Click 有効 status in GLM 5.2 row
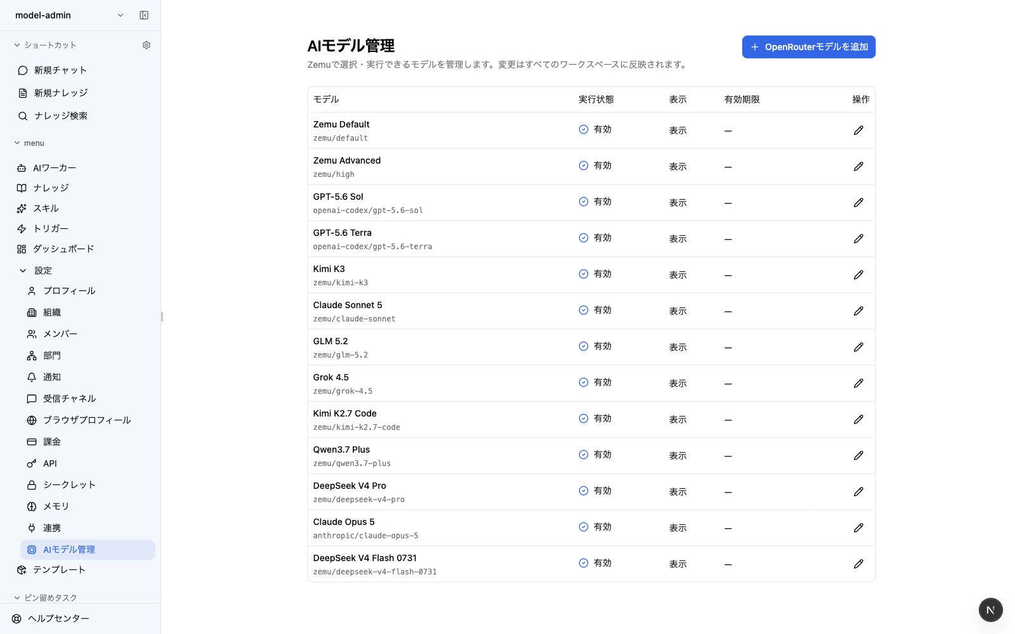Image resolution: width=1015 pixels, height=634 pixels. point(595,346)
